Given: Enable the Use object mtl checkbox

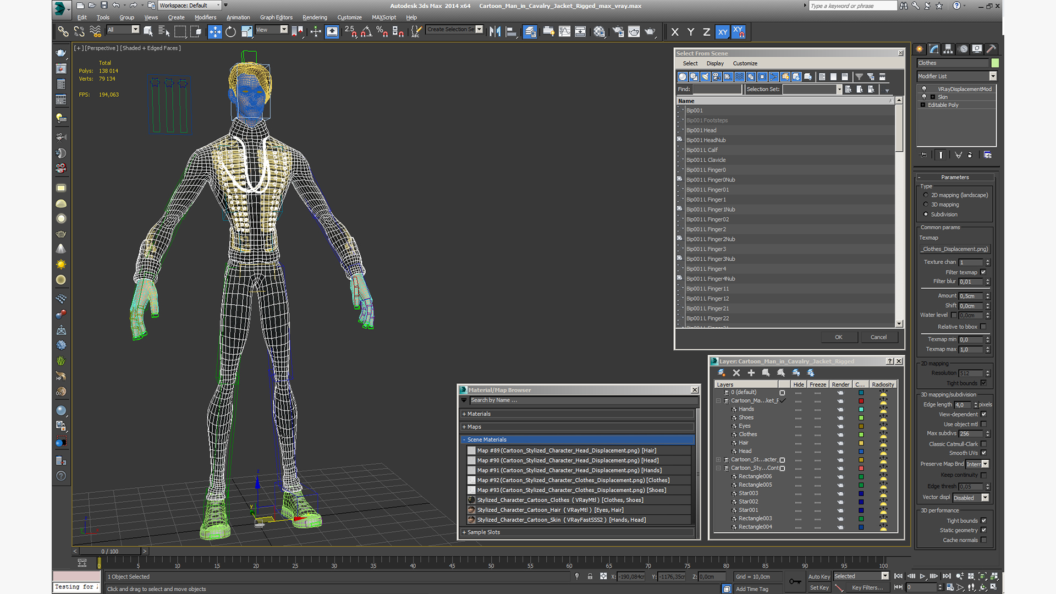Looking at the screenshot, I should [983, 424].
